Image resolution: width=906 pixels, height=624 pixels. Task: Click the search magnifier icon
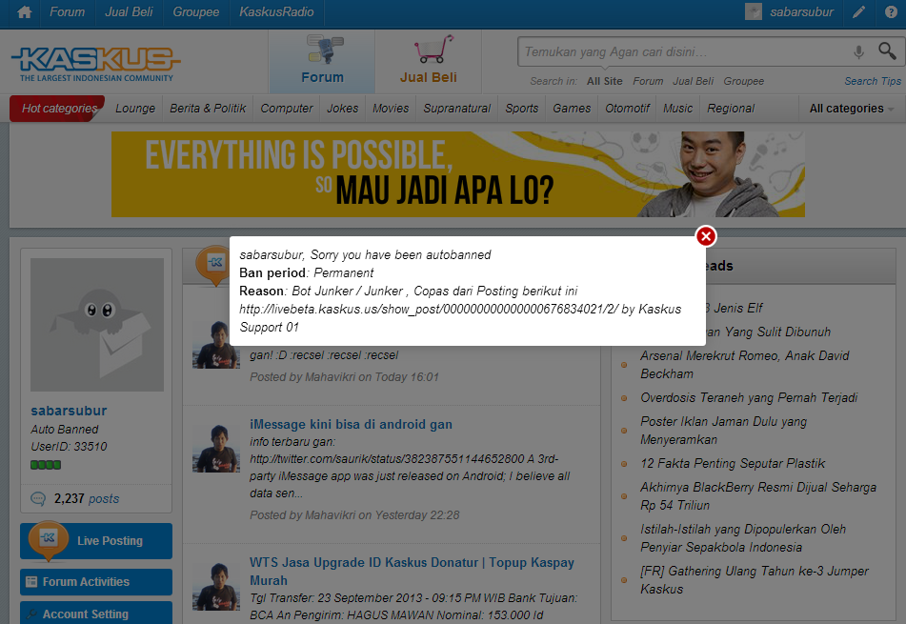[x=887, y=51]
